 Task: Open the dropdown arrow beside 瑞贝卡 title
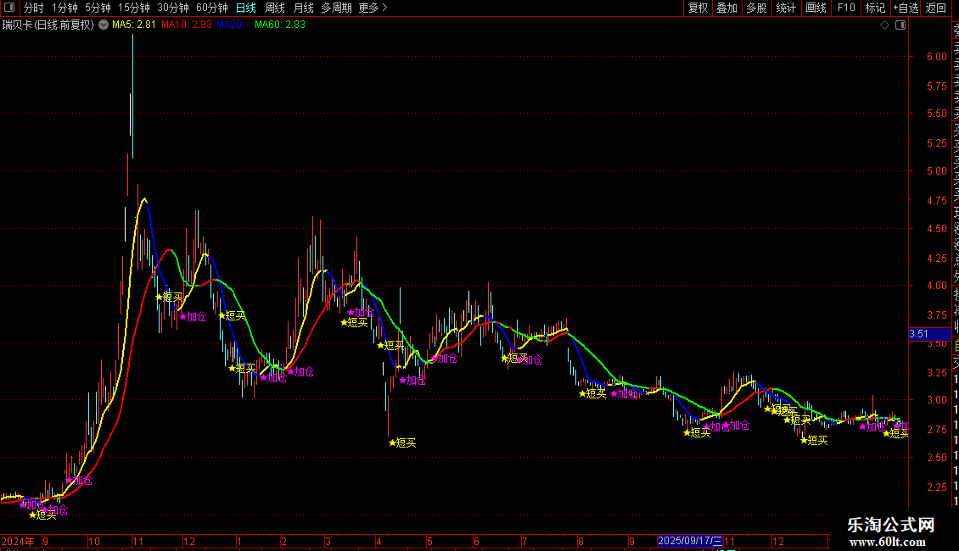click(103, 25)
